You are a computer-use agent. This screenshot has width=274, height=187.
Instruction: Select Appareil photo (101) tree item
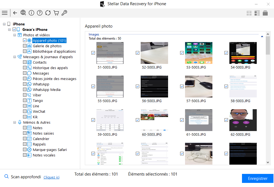click(x=49, y=40)
